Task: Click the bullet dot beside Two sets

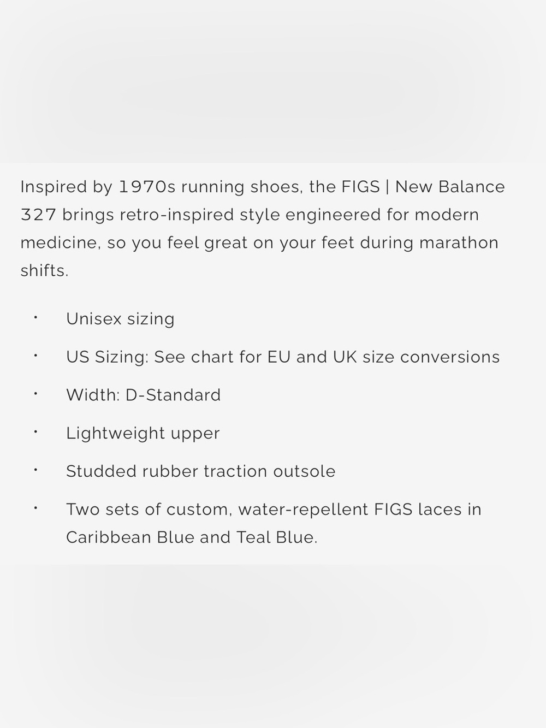Action: coord(35,508)
